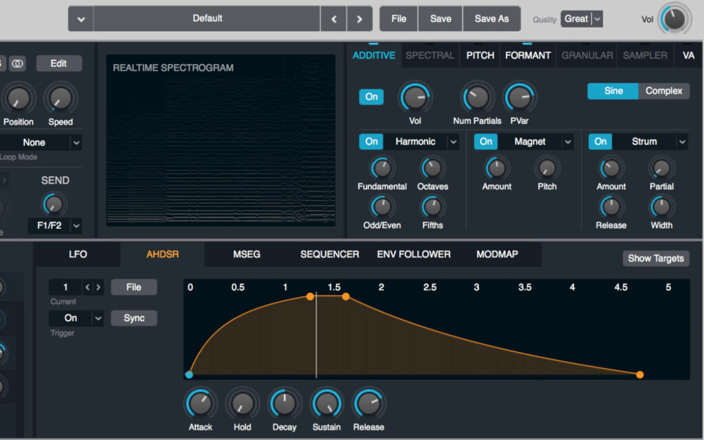
Task: Click the Realtime Spectrogram display
Action: [221, 140]
